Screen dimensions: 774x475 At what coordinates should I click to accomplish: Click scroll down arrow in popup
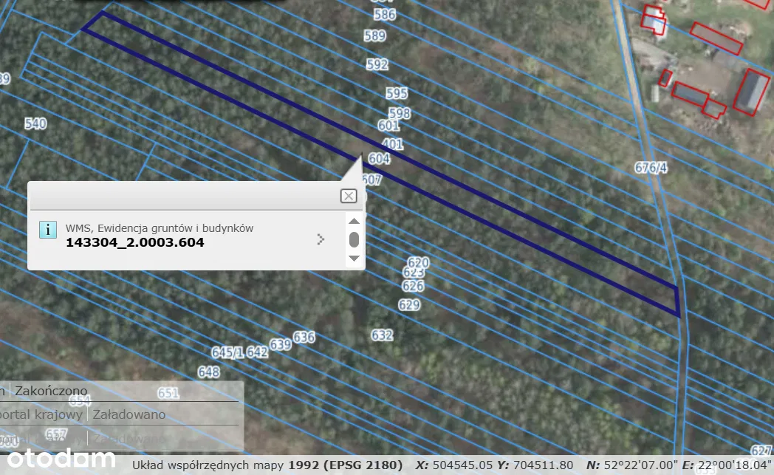354,258
